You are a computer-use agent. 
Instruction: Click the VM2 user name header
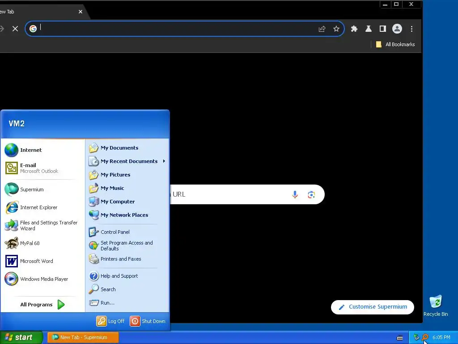click(17, 124)
